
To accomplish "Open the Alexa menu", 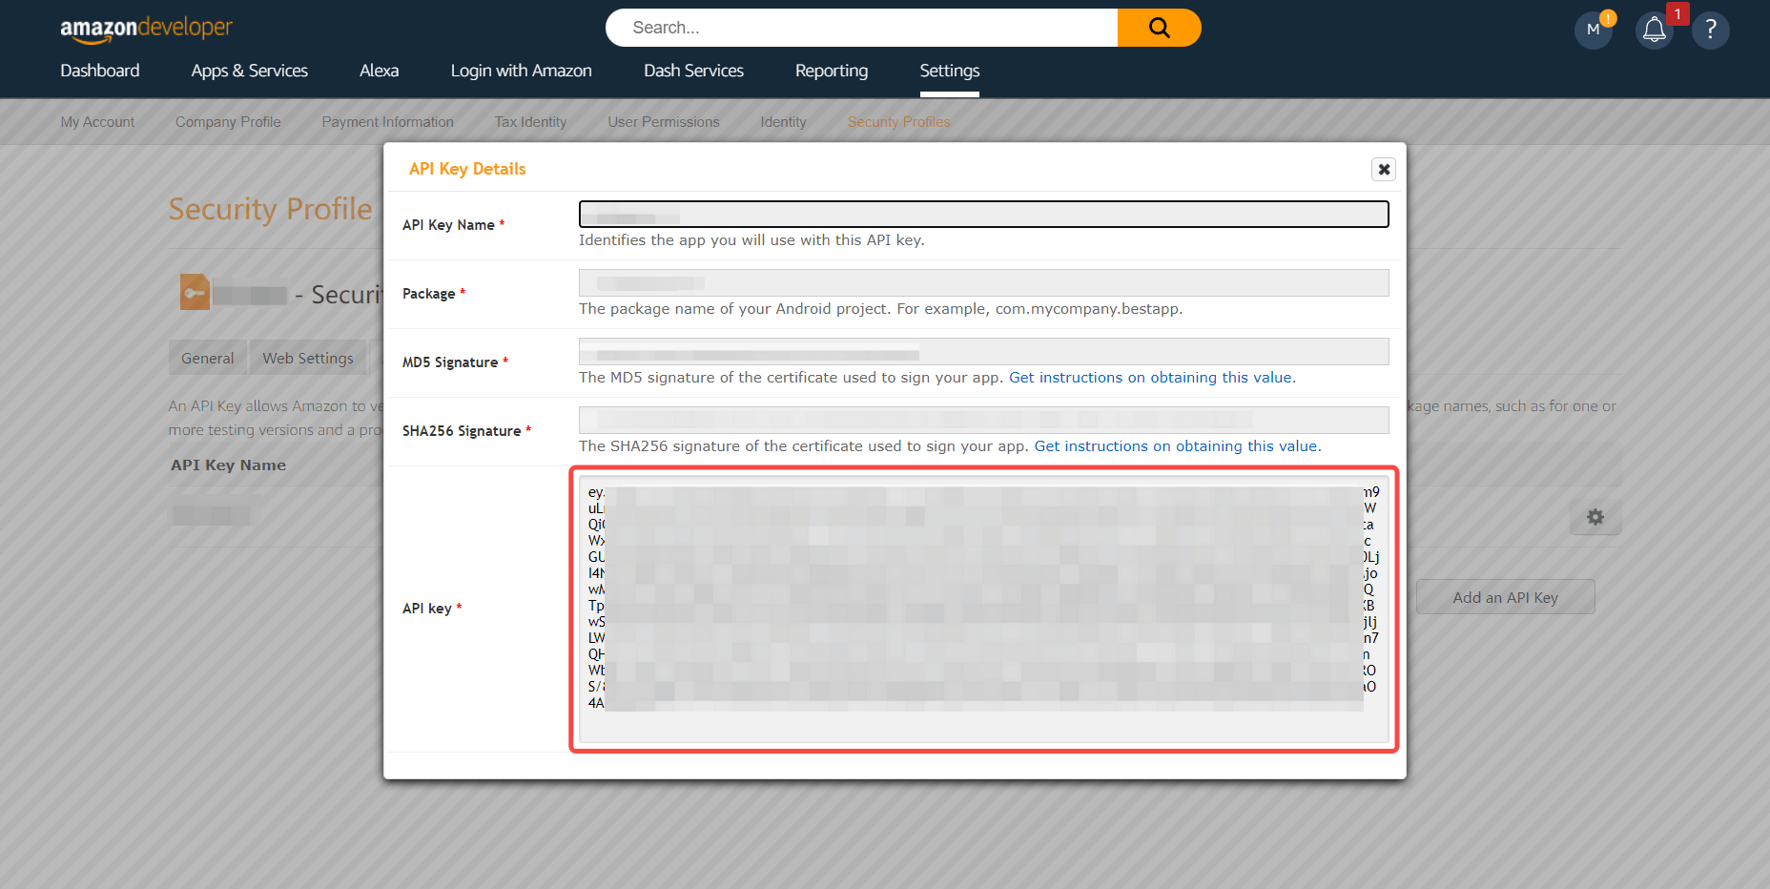I will coord(379,71).
